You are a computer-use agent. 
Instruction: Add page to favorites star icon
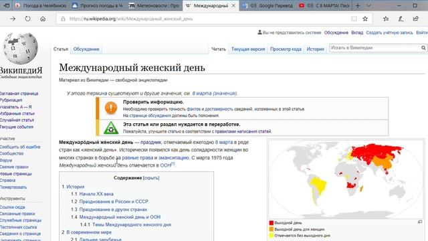[365, 19]
